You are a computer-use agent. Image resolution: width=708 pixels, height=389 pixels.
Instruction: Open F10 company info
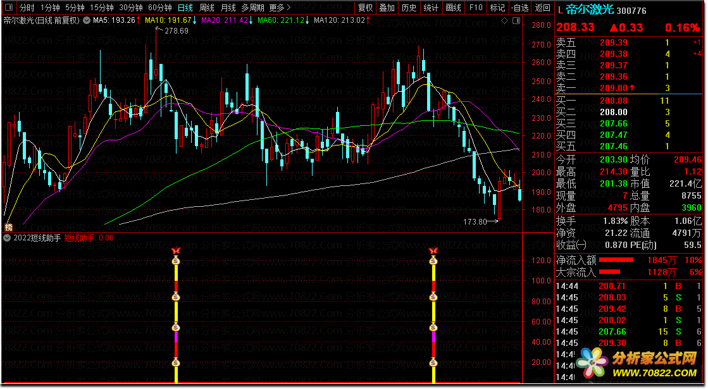476,8
